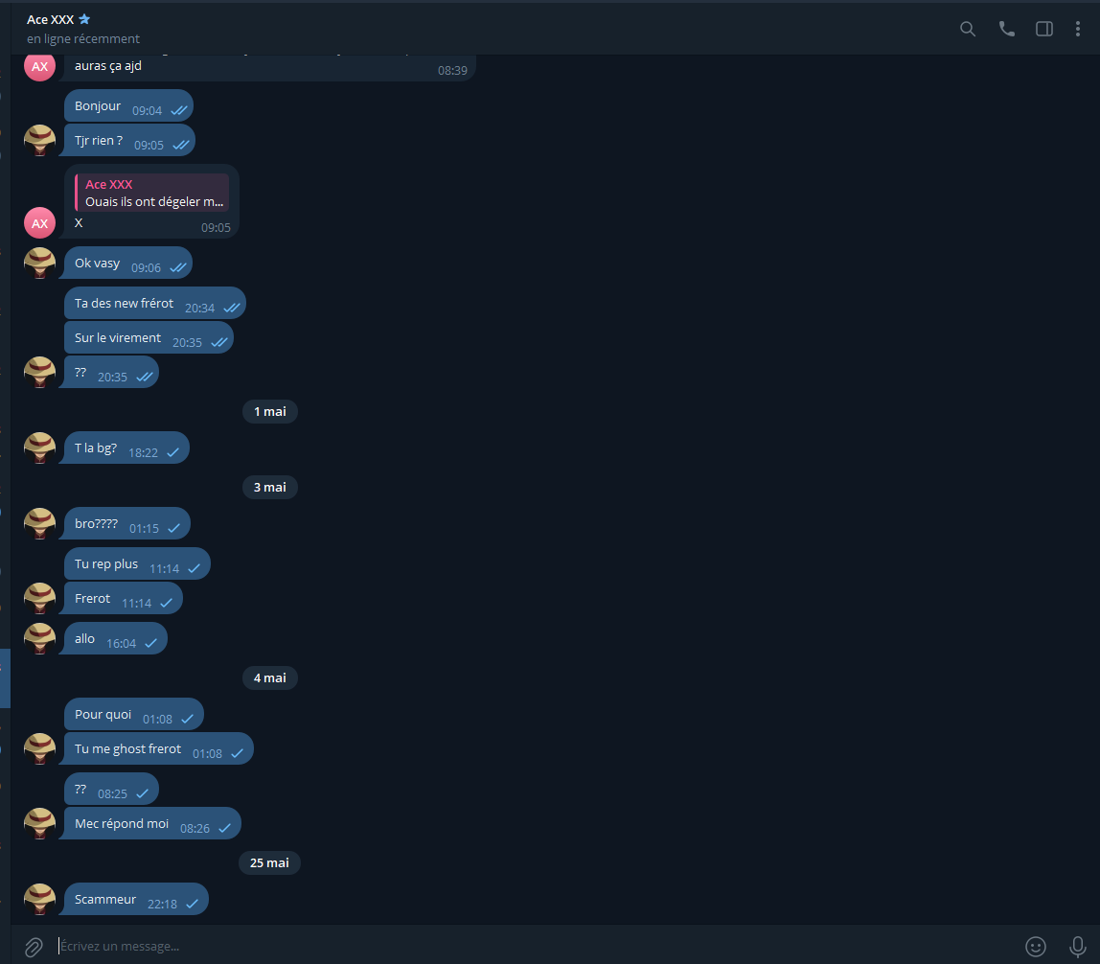1100x964 pixels.
Task: Start recording a voice message
Action: pos(1078,947)
